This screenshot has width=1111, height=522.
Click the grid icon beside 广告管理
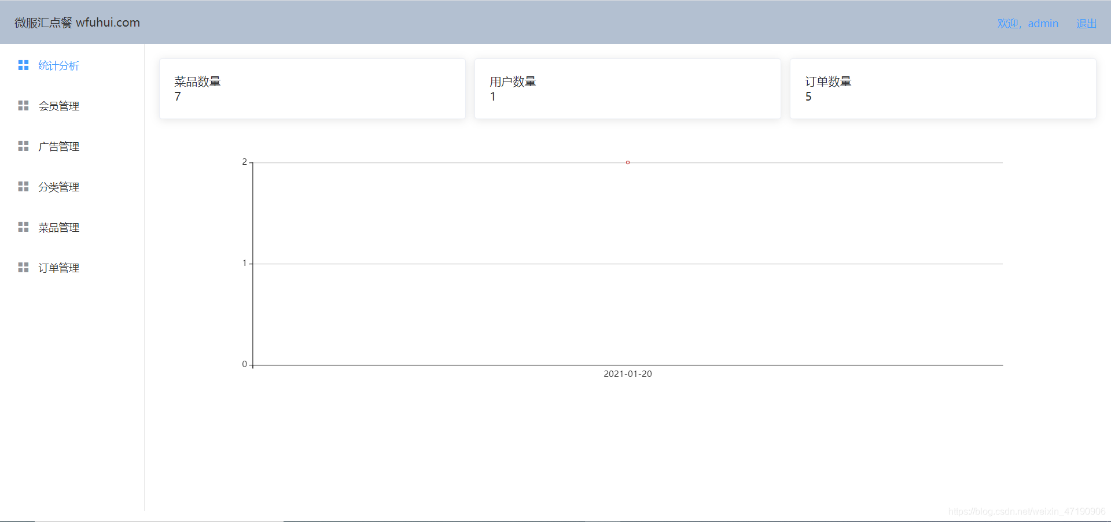pyautogui.click(x=23, y=146)
